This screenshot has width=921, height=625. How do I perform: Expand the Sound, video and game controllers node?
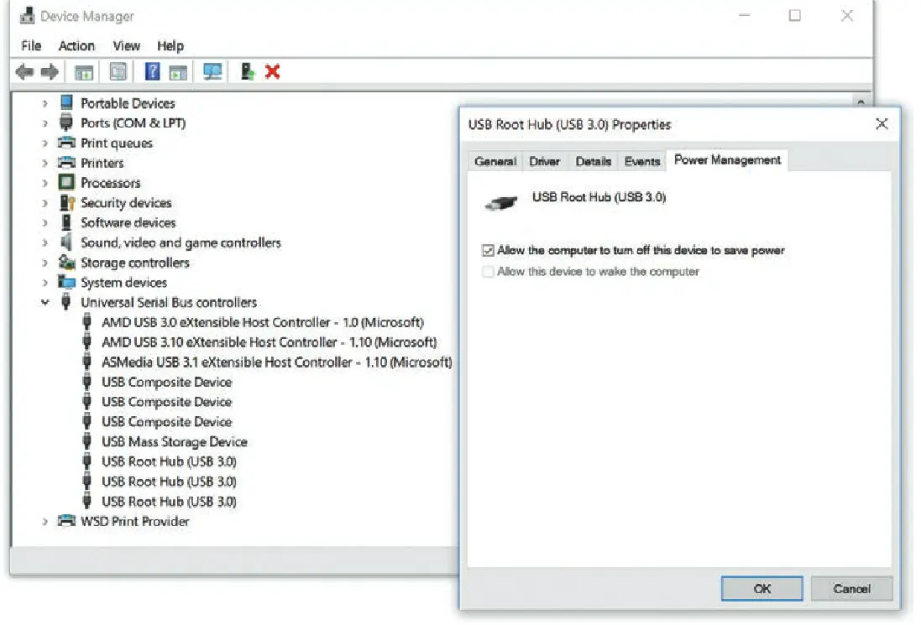click(x=45, y=243)
